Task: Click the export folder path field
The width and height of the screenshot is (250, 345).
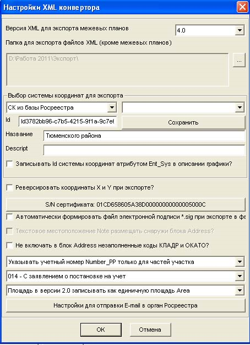Action: click(x=118, y=69)
